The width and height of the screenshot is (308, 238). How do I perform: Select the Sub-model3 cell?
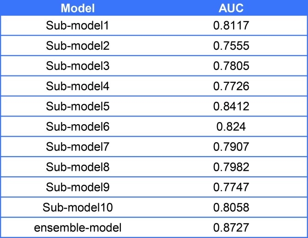pyautogui.click(x=77, y=66)
